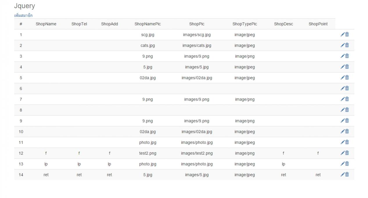Screen dimensions: 368x198
Task: Click the Jquery page heading
Action: [24, 6]
